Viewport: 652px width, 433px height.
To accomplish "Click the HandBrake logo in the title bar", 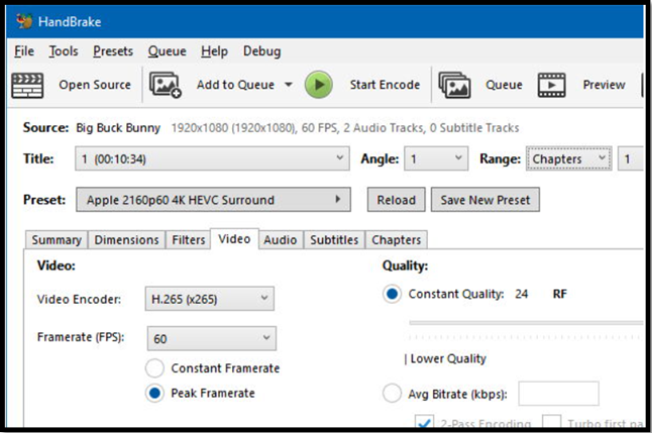I will pyautogui.click(x=25, y=21).
